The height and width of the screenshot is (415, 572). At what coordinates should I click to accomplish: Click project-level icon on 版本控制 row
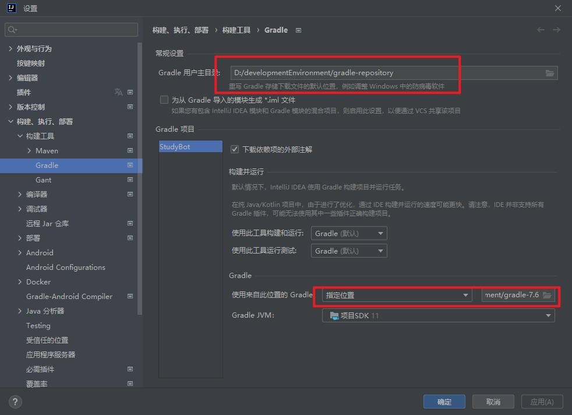pyautogui.click(x=130, y=107)
